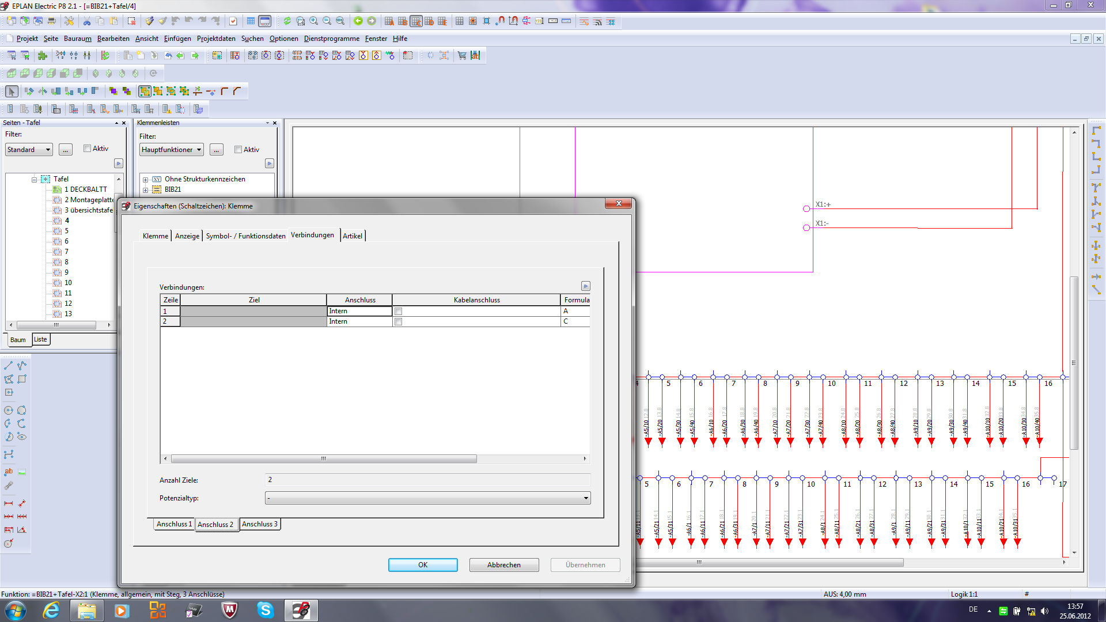Expand the BIB21 tree node
The image size is (1106, 622).
(x=146, y=190)
